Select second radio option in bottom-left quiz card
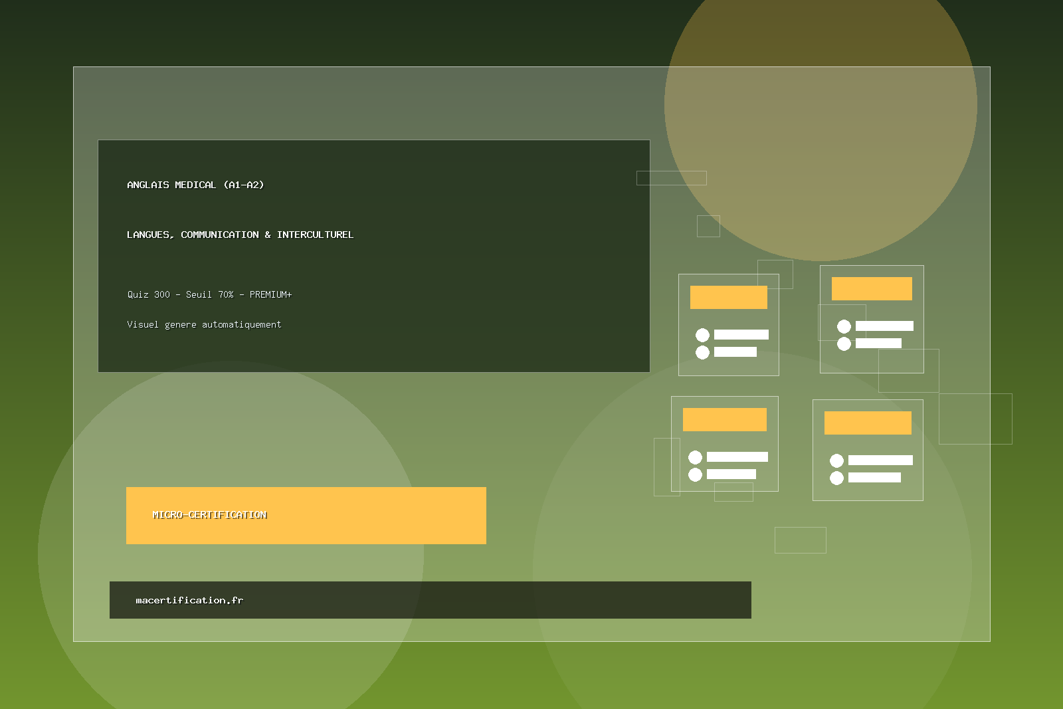Image resolution: width=1063 pixels, height=709 pixels. [695, 474]
